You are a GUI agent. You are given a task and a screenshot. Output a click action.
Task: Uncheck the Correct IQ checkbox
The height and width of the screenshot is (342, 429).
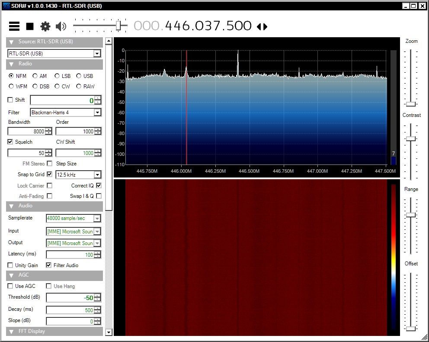99,185
